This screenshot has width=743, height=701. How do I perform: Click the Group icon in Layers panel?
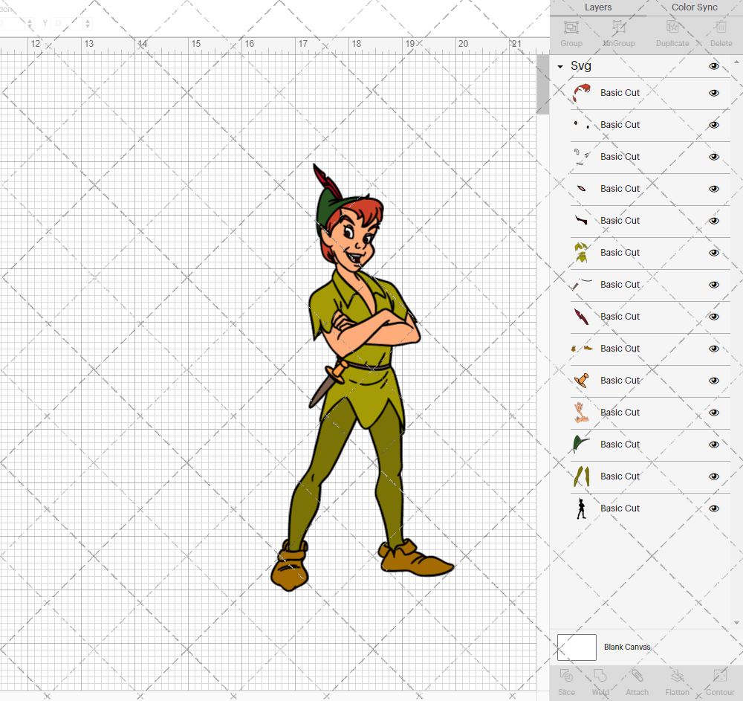pyautogui.click(x=571, y=27)
